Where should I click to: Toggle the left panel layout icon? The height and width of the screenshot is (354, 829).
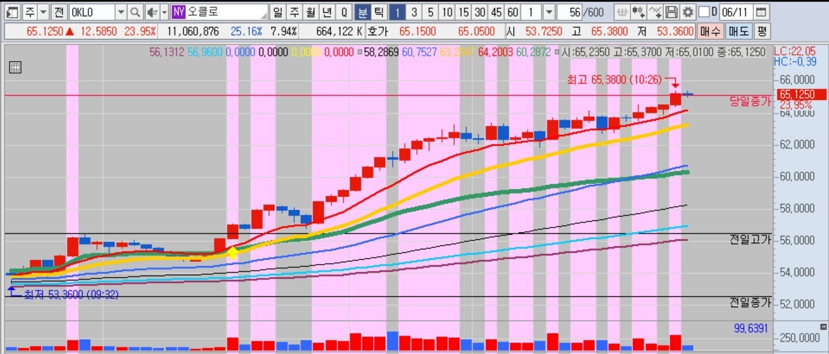click(12, 12)
